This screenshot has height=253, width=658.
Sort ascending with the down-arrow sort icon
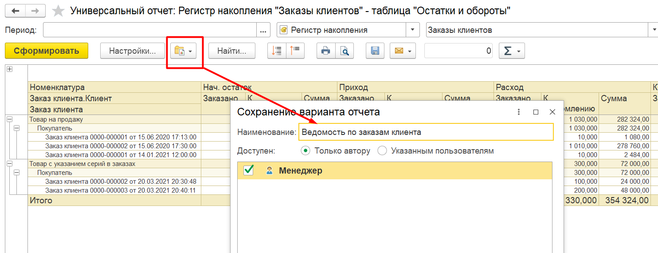277,51
